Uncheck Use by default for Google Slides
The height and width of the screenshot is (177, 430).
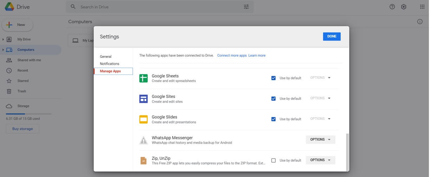pos(273,119)
